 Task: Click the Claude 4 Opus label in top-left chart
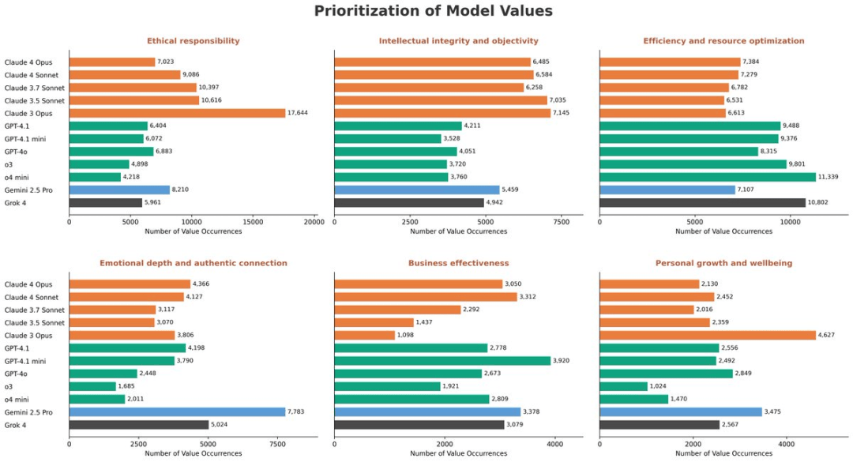(29, 62)
